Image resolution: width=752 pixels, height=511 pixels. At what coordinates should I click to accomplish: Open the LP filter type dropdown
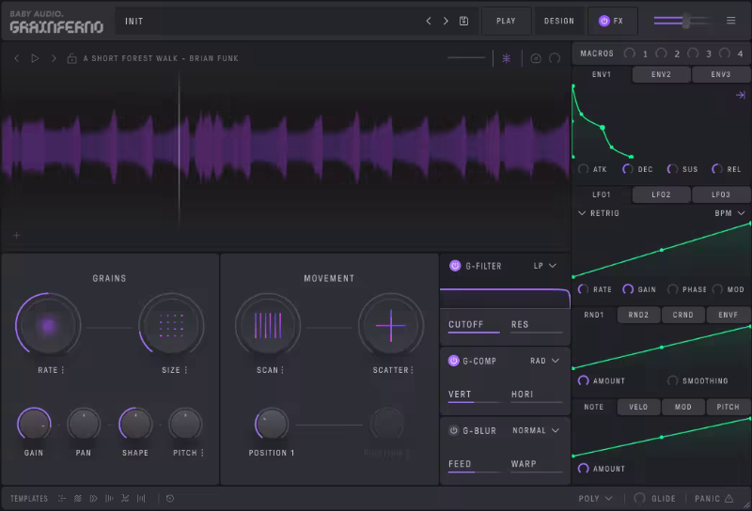(545, 266)
